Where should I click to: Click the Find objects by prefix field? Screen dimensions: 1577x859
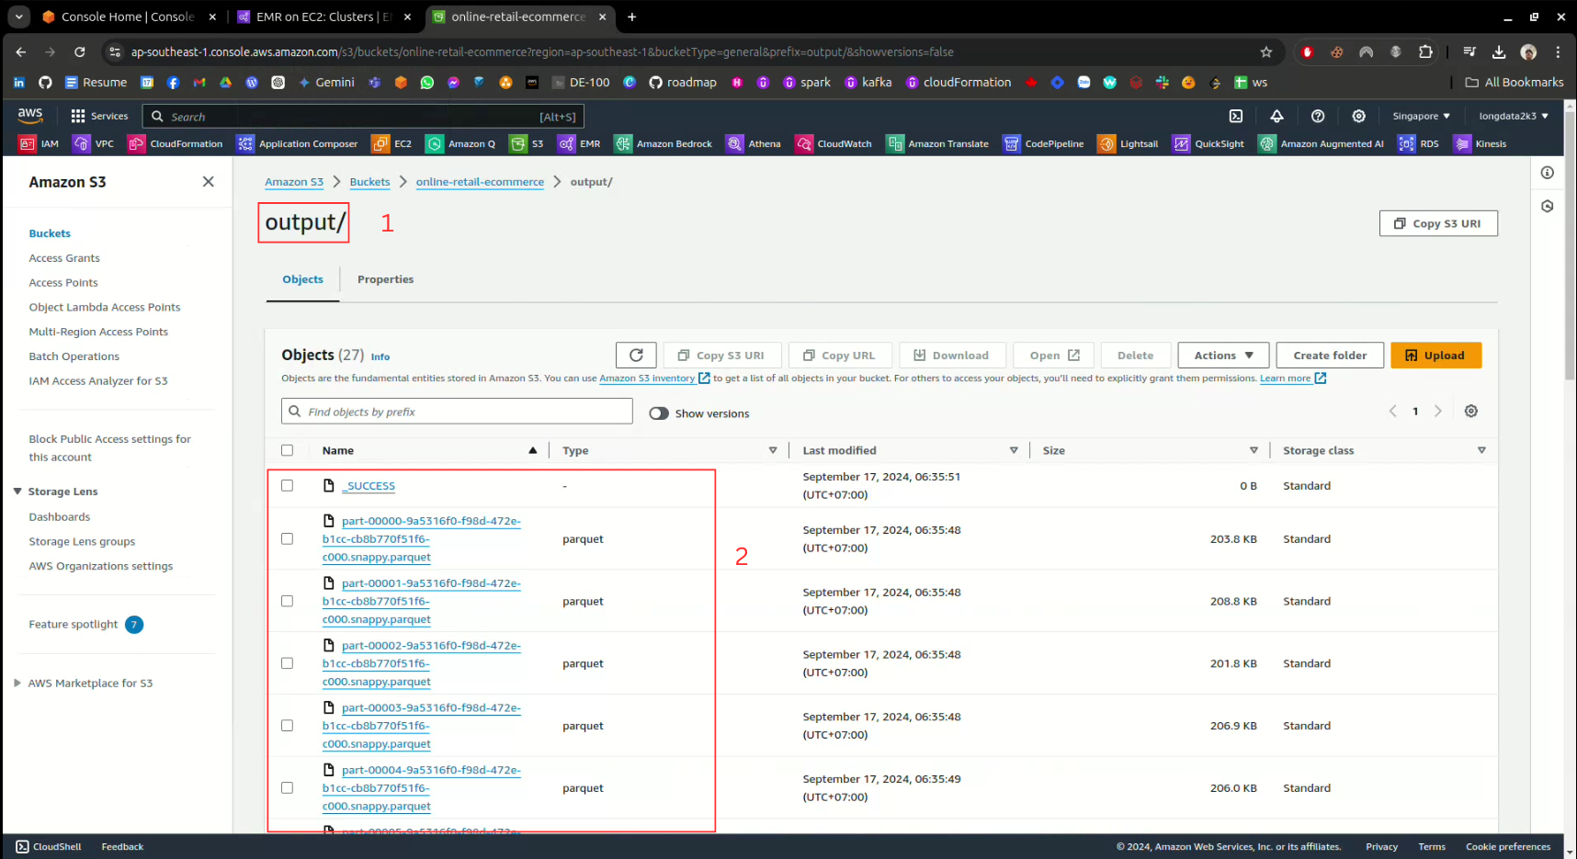pos(457,412)
